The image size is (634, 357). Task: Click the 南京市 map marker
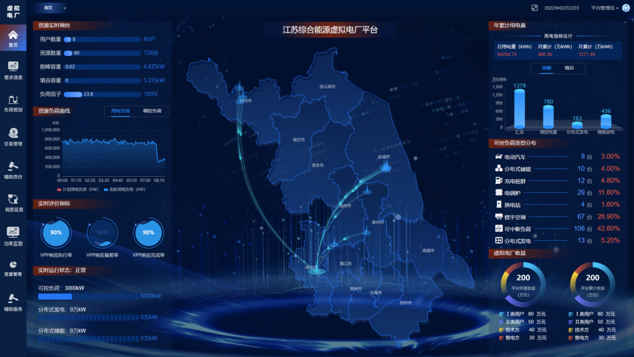pyautogui.click(x=316, y=271)
